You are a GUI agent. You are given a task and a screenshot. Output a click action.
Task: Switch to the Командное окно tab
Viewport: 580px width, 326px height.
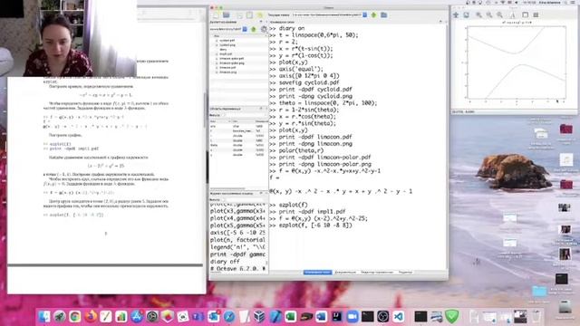[317, 272]
